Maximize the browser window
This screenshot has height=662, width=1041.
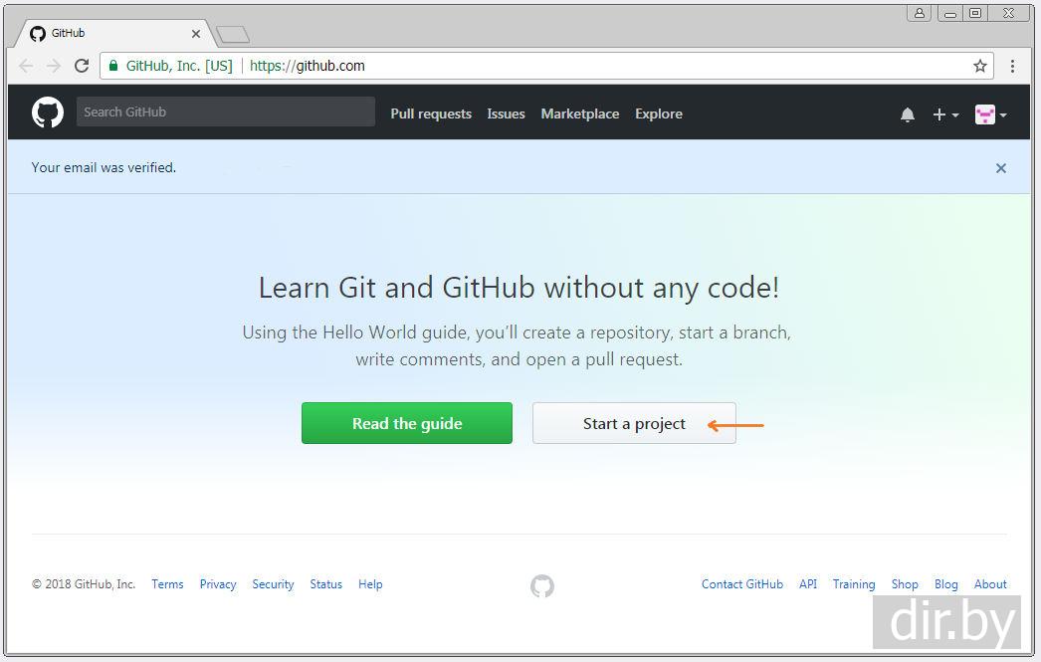click(x=974, y=13)
